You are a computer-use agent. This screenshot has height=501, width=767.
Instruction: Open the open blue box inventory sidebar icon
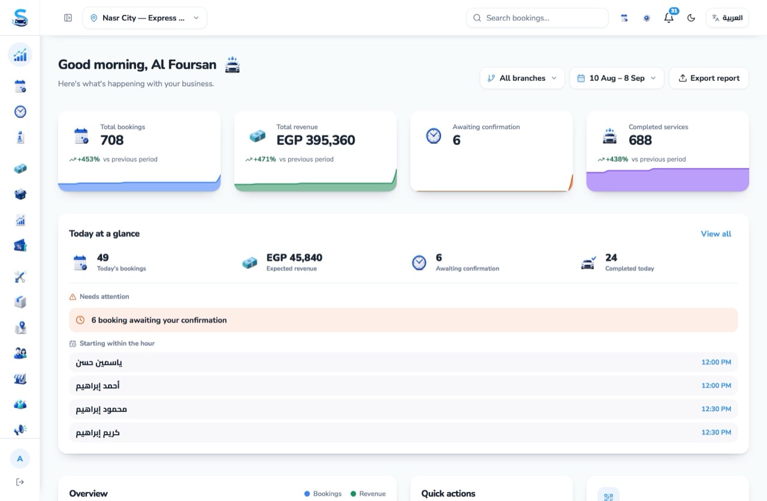[x=20, y=195]
